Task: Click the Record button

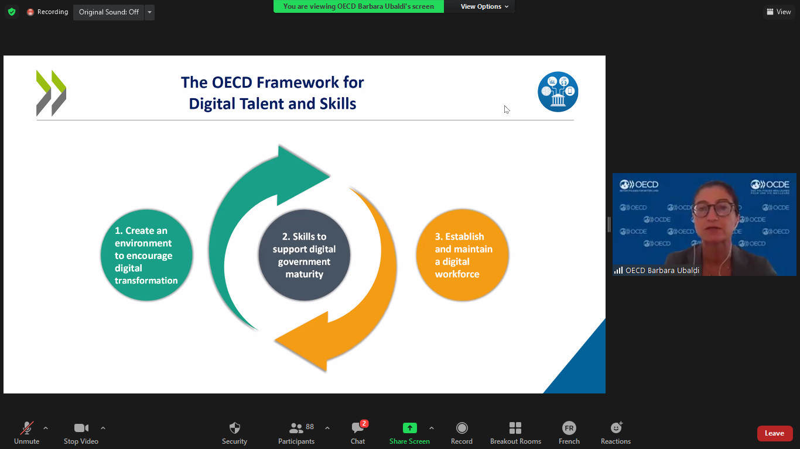Action: tap(461, 433)
